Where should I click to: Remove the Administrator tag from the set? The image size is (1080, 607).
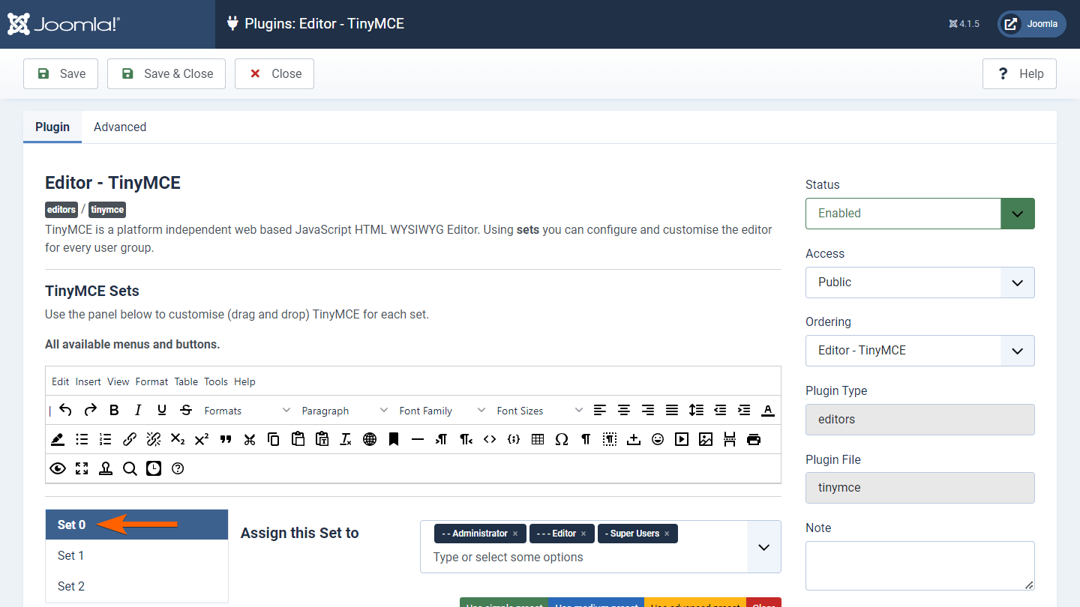515,534
